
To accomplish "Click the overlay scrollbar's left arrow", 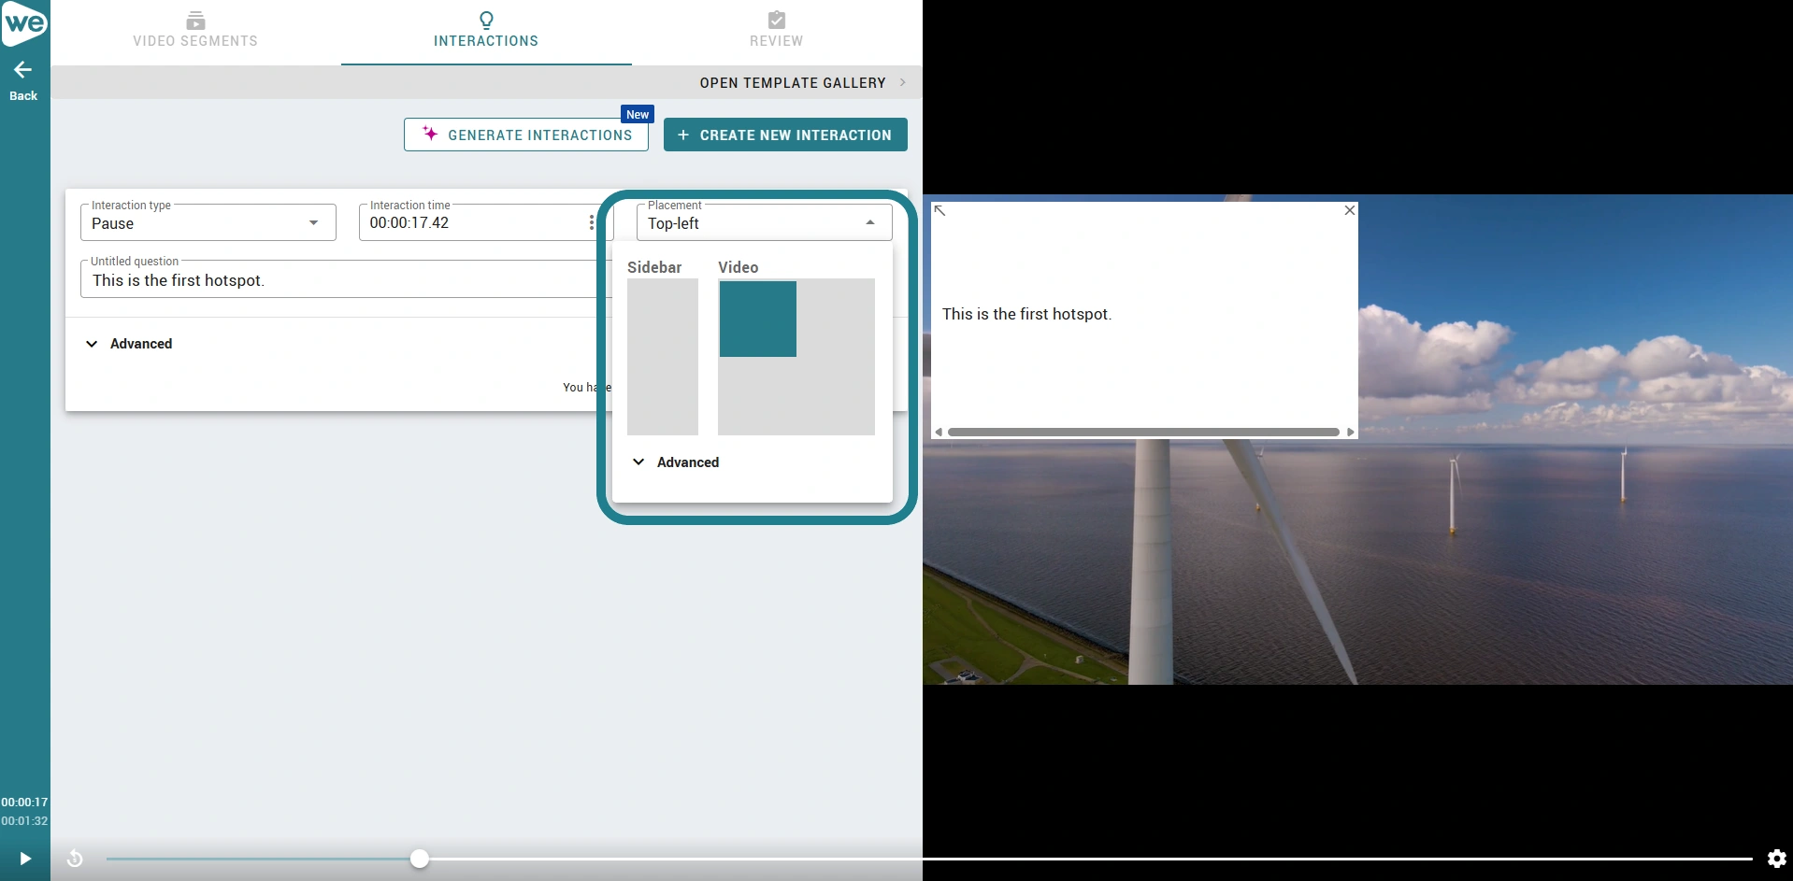I will pos(939,432).
